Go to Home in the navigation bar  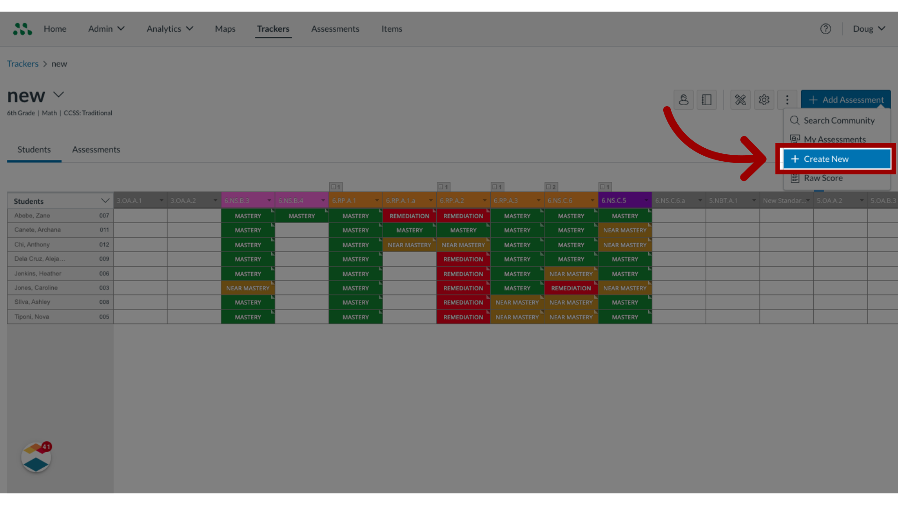pyautogui.click(x=55, y=29)
